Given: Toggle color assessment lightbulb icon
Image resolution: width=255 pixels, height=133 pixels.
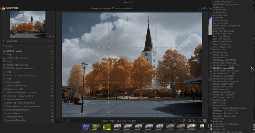Looking at the screenshot, I should [x=174, y=121].
